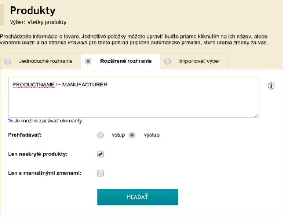This screenshot has width=283, height=217.
Task: Click the Prehľadávať field label
Action: click(x=25, y=135)
